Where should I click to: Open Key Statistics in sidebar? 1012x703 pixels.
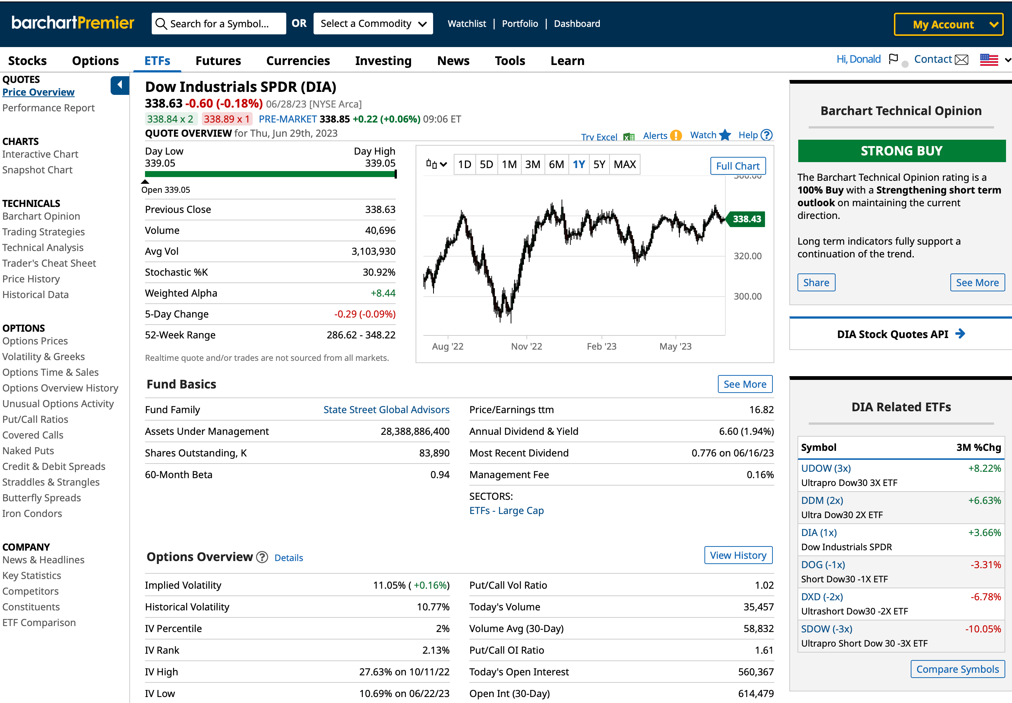(x=32, y=575)
